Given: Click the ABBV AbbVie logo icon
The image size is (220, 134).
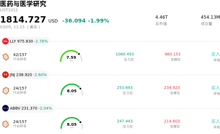Looking at the screenshot, I should click(x=5, y=108).
